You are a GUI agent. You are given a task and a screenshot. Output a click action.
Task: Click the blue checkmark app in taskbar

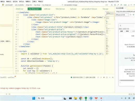coord(91,98)
